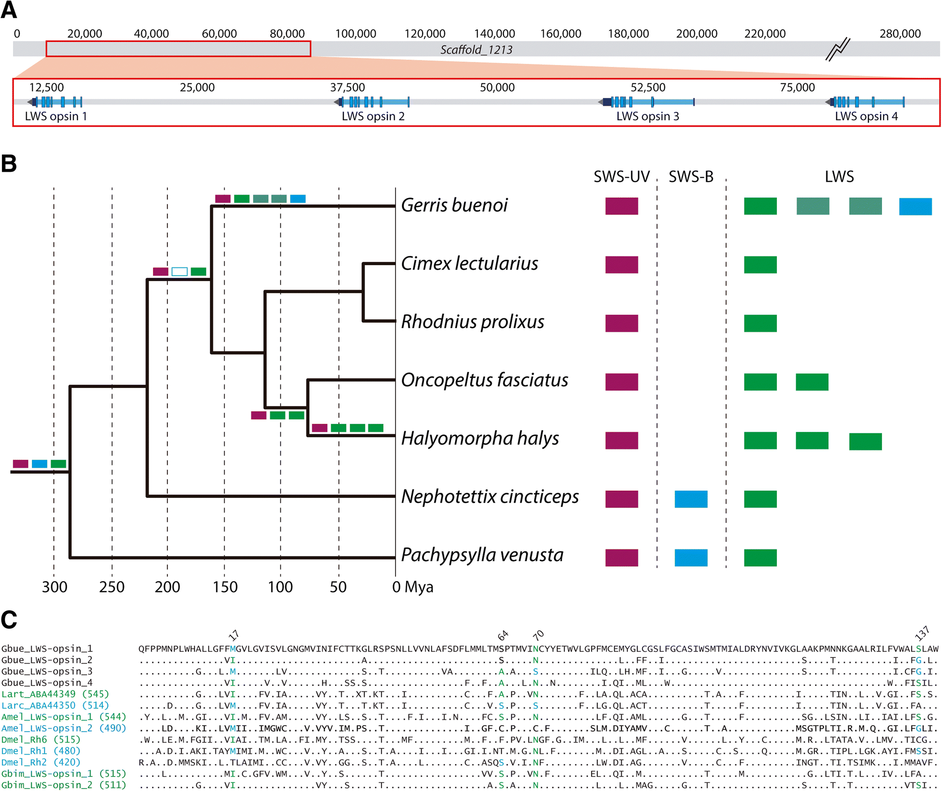
Task: Click the panel B letter
Action: pyautogui.click(x=9, y=164)
